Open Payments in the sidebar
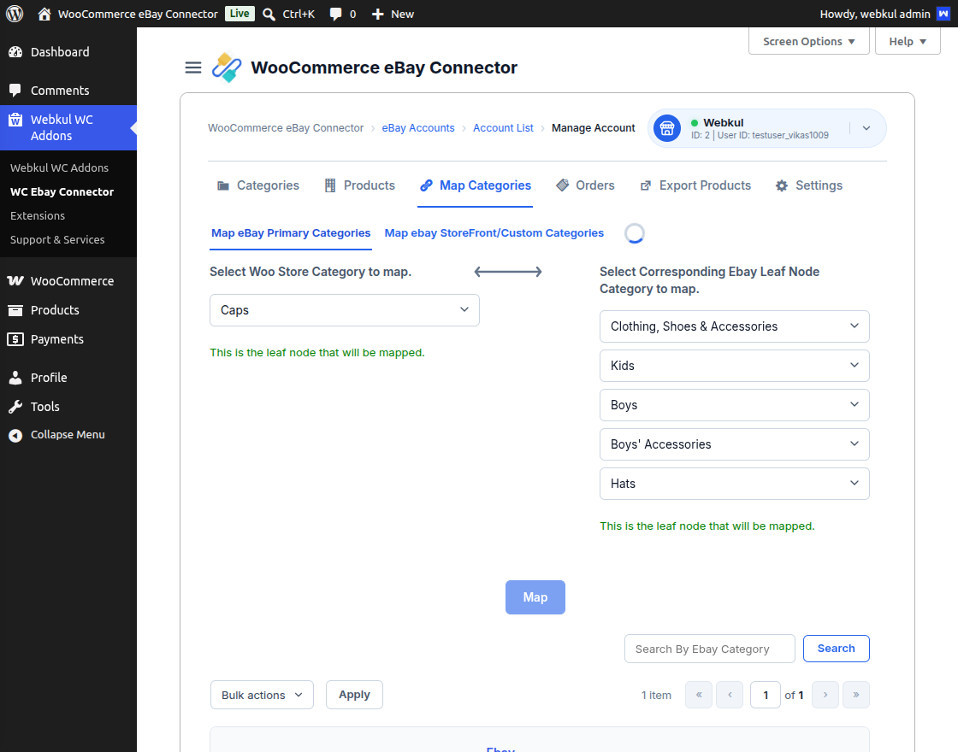The height and width of the screenshot is (752, 958). tap(68, 339)
